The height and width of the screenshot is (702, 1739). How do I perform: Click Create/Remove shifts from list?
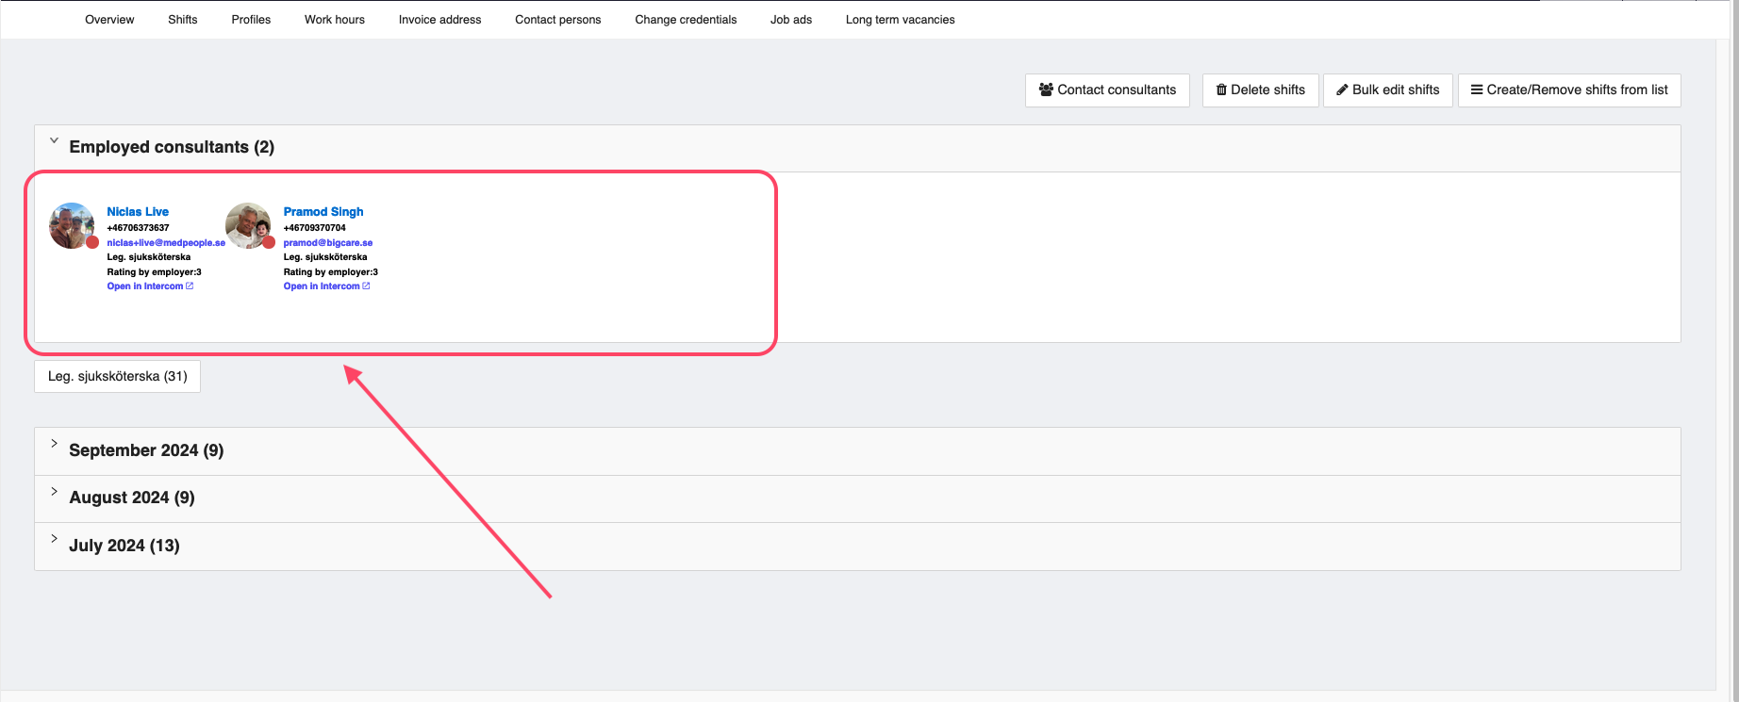(x=1568, y=90)
